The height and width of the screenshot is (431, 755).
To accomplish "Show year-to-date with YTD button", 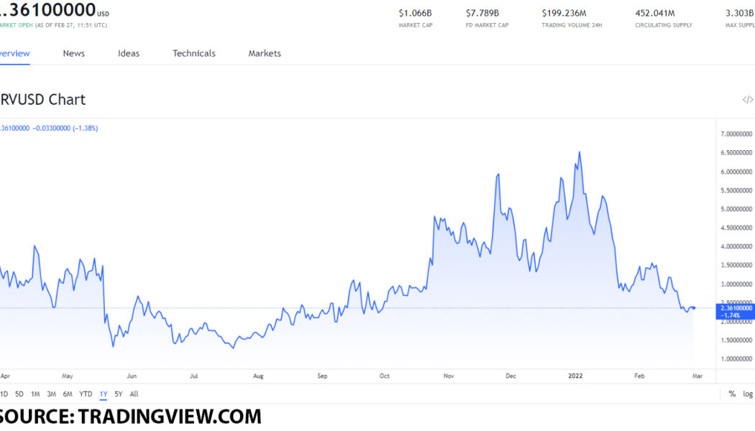I will [86, 394].
